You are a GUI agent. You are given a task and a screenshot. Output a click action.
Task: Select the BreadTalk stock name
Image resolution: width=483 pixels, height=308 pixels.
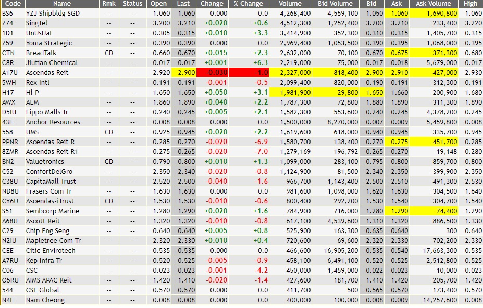[41, 53]
